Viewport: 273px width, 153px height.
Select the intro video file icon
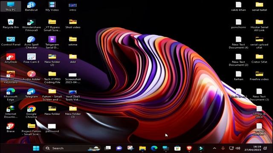[73, 6]
